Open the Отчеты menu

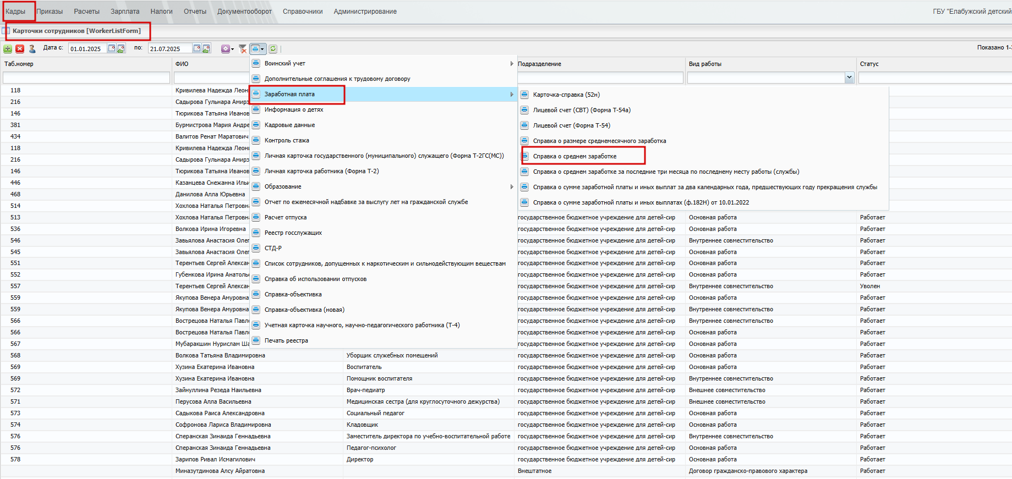[195, 11]
